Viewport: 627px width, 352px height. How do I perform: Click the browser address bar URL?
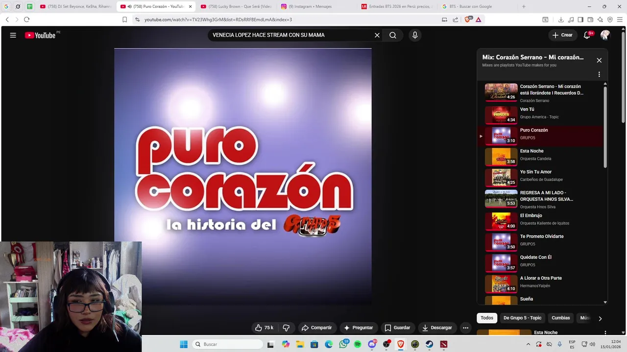pos(218,20)
